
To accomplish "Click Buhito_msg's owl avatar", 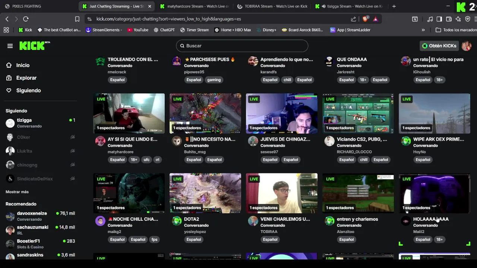I will (x=177, y=141).
